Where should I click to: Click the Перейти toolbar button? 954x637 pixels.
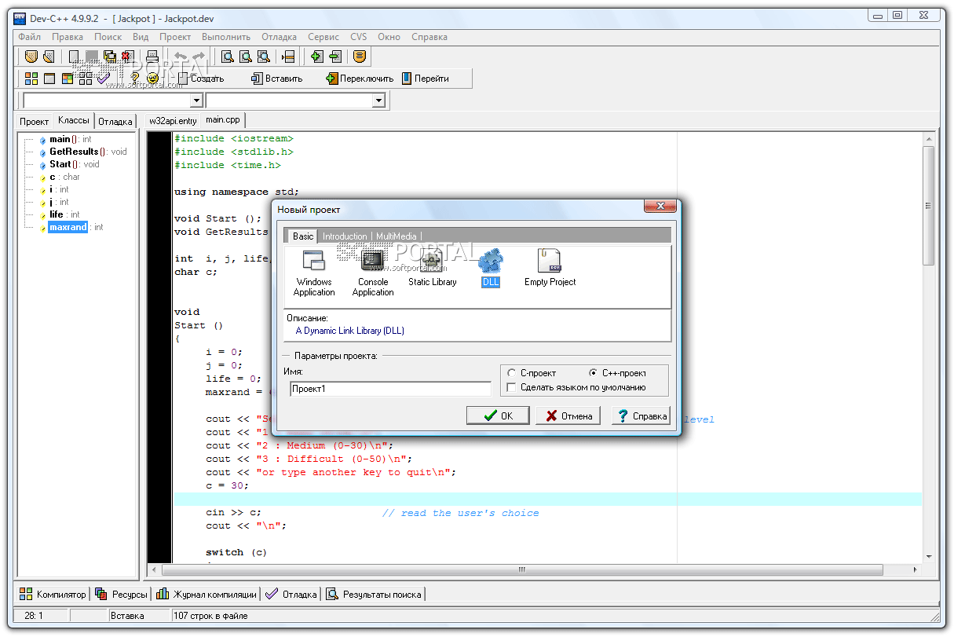coord(425,79)
